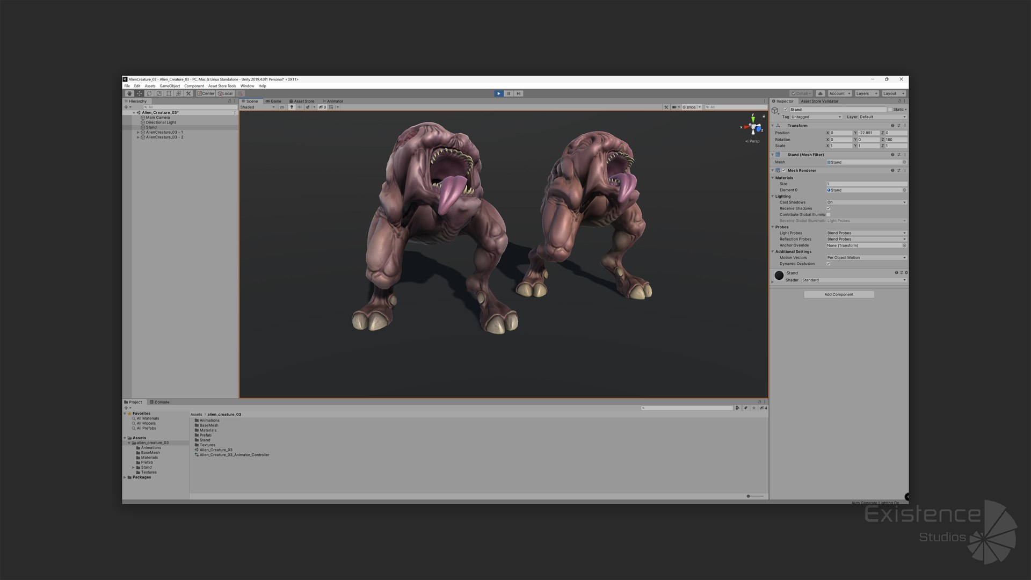1031x580 pixels.
Task: Open the Layers dropdown
Action: [x=867, y=93]
